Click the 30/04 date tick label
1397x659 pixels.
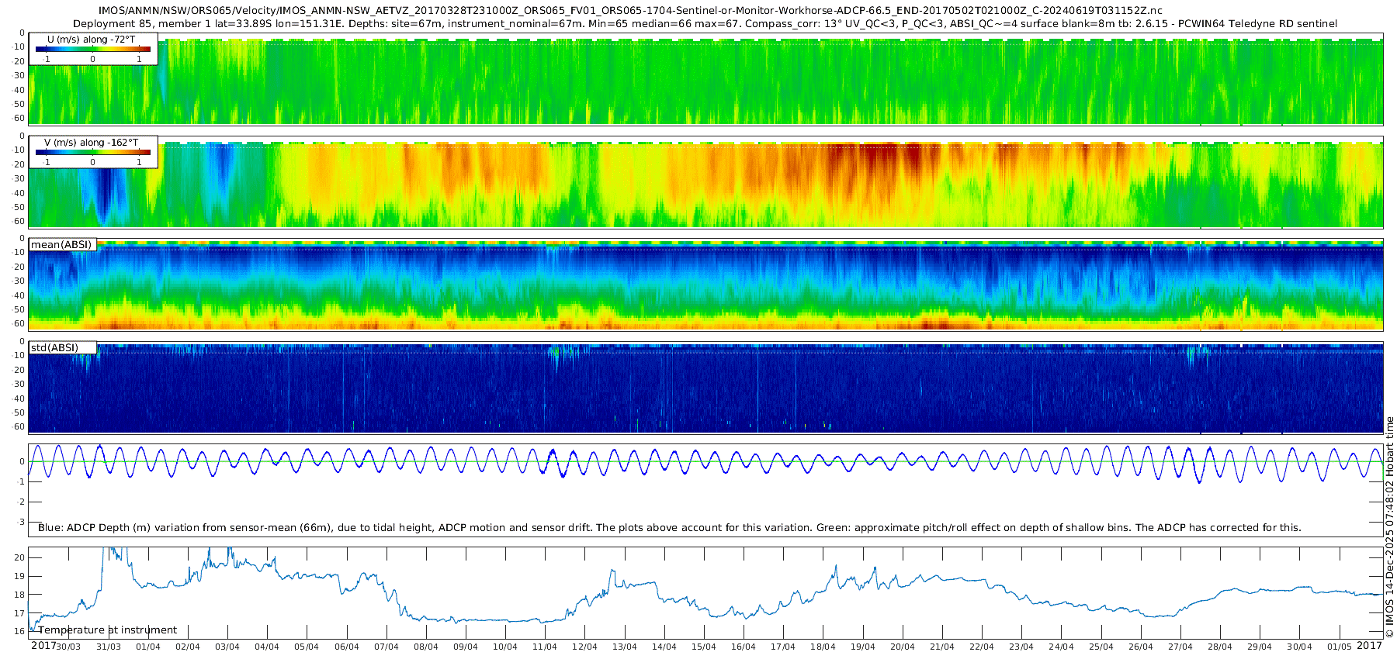(x=1300, y=647)
